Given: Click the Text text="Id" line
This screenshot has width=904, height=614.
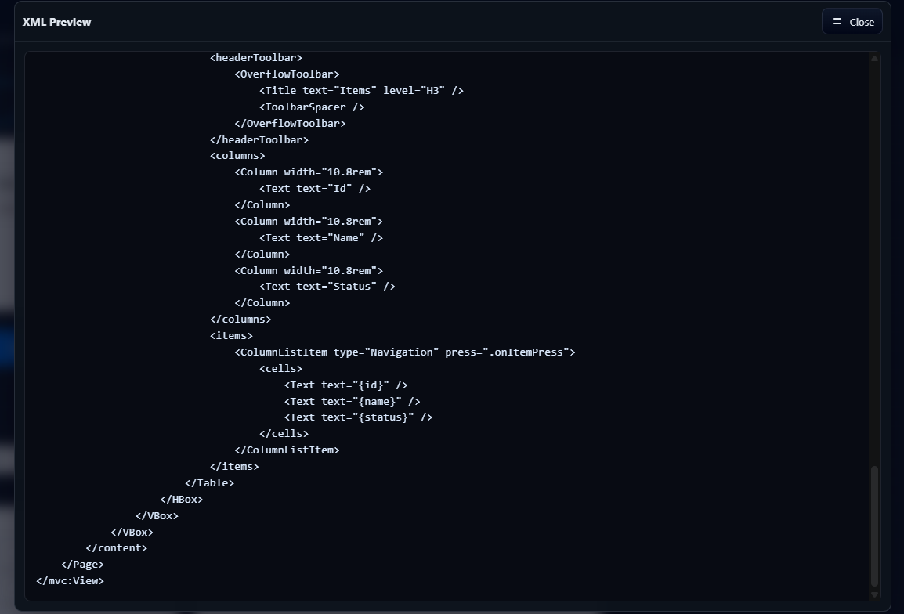Looking at the screenshot, I should (x=315, y=188).
